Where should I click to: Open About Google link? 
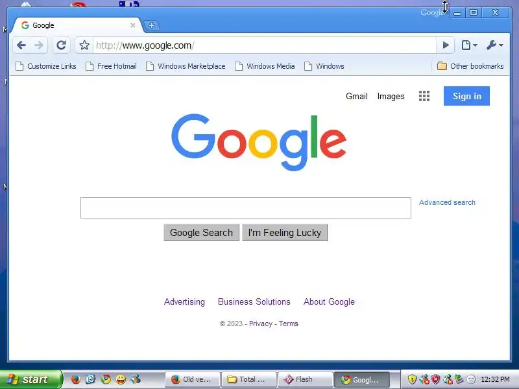pos(329,301)
